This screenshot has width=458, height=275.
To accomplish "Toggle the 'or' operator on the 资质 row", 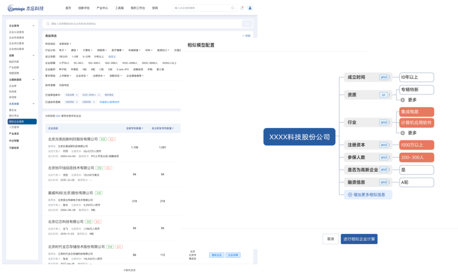I will (x=383, y=95).
